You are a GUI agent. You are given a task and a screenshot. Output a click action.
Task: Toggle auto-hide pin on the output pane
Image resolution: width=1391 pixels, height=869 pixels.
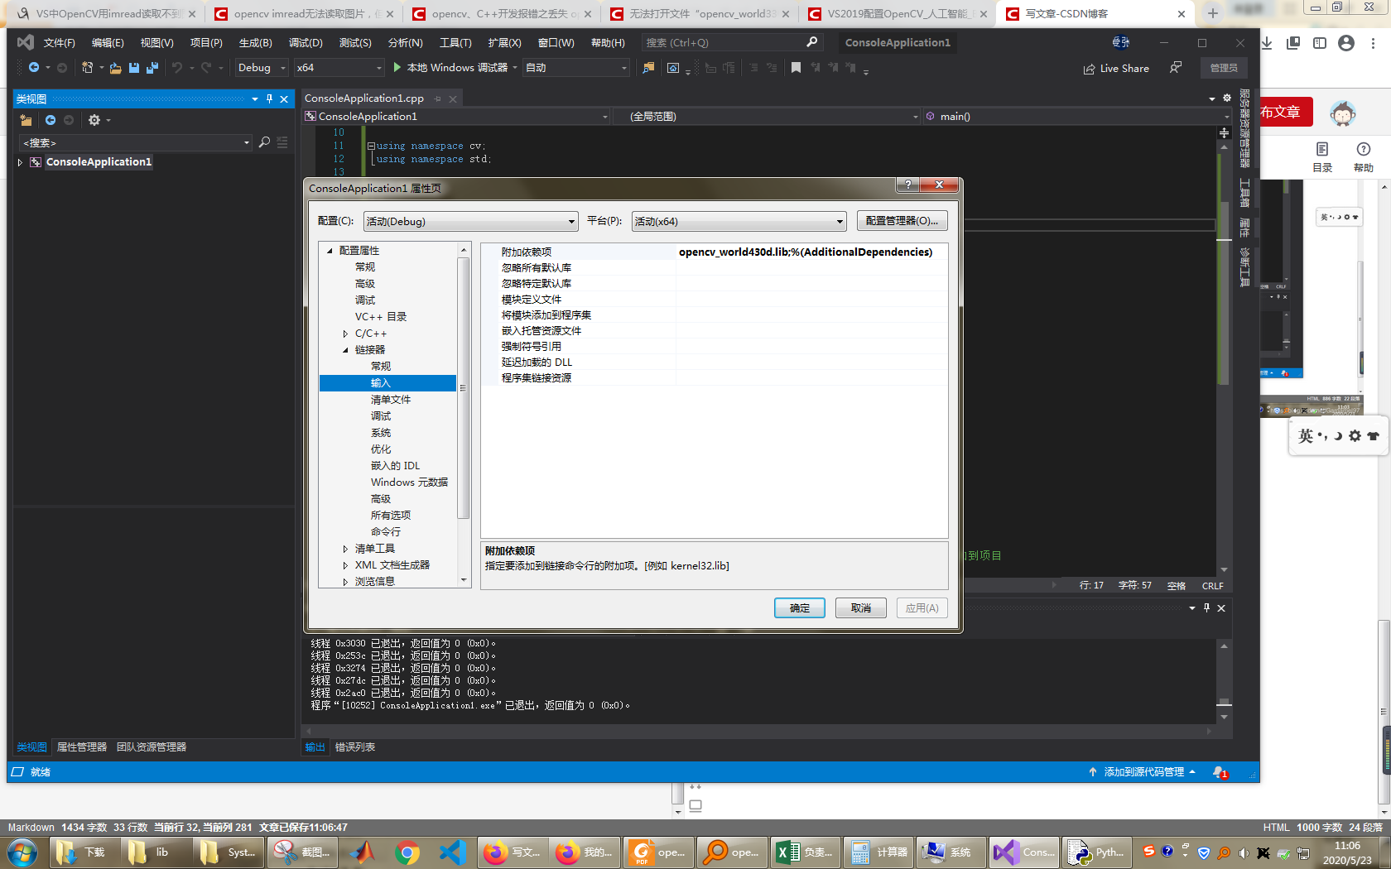(x=1207, y=608)
